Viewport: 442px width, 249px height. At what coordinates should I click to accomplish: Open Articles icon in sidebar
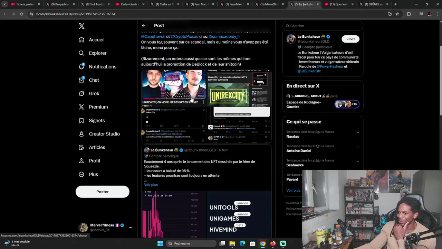pyautogui.click(x=81, y=147)
